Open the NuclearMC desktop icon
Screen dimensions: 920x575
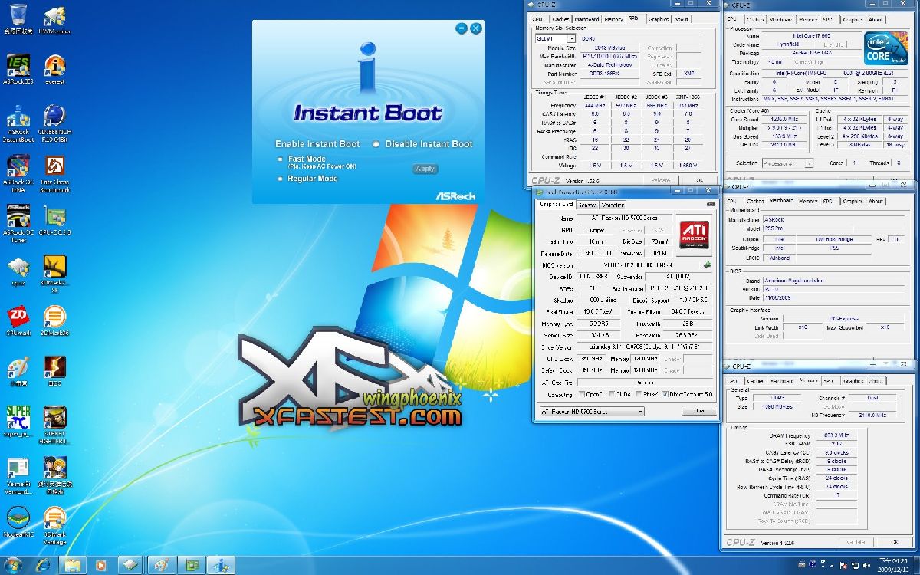pyautogui.click(x=18, y=521)
